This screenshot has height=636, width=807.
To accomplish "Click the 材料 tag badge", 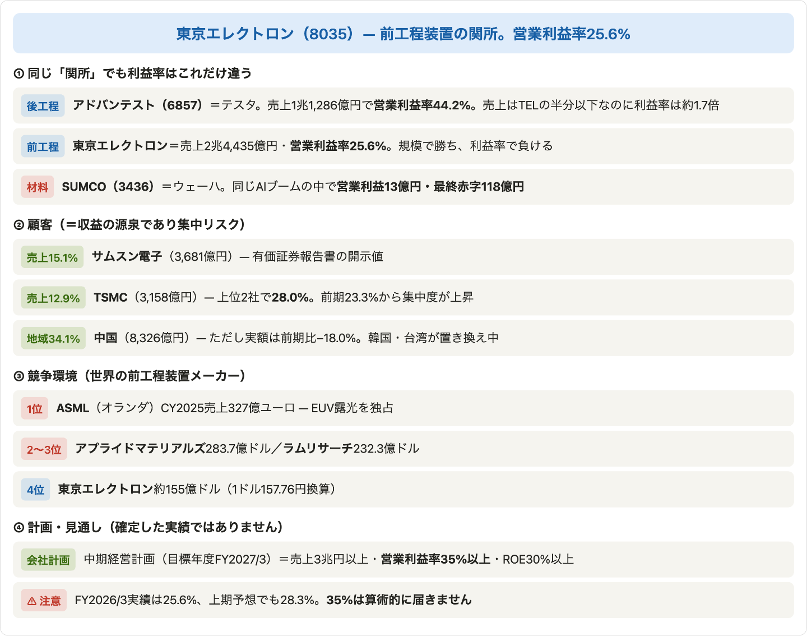I will pos(38,187).
